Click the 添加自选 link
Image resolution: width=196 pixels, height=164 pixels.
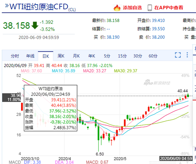coord(132,8)
